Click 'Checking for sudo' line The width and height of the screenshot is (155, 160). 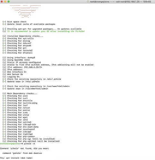pyautogui.click(x=15, y=113)
